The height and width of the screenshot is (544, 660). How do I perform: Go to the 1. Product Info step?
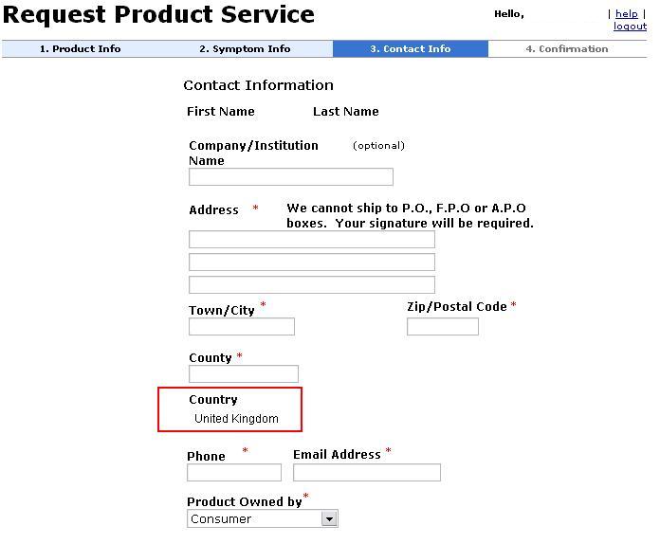[x=80, y=48]
